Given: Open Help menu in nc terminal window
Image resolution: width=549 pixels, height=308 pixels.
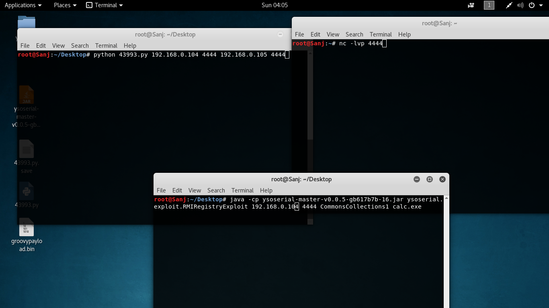Looking at the screenshot, I should point(404,34).
